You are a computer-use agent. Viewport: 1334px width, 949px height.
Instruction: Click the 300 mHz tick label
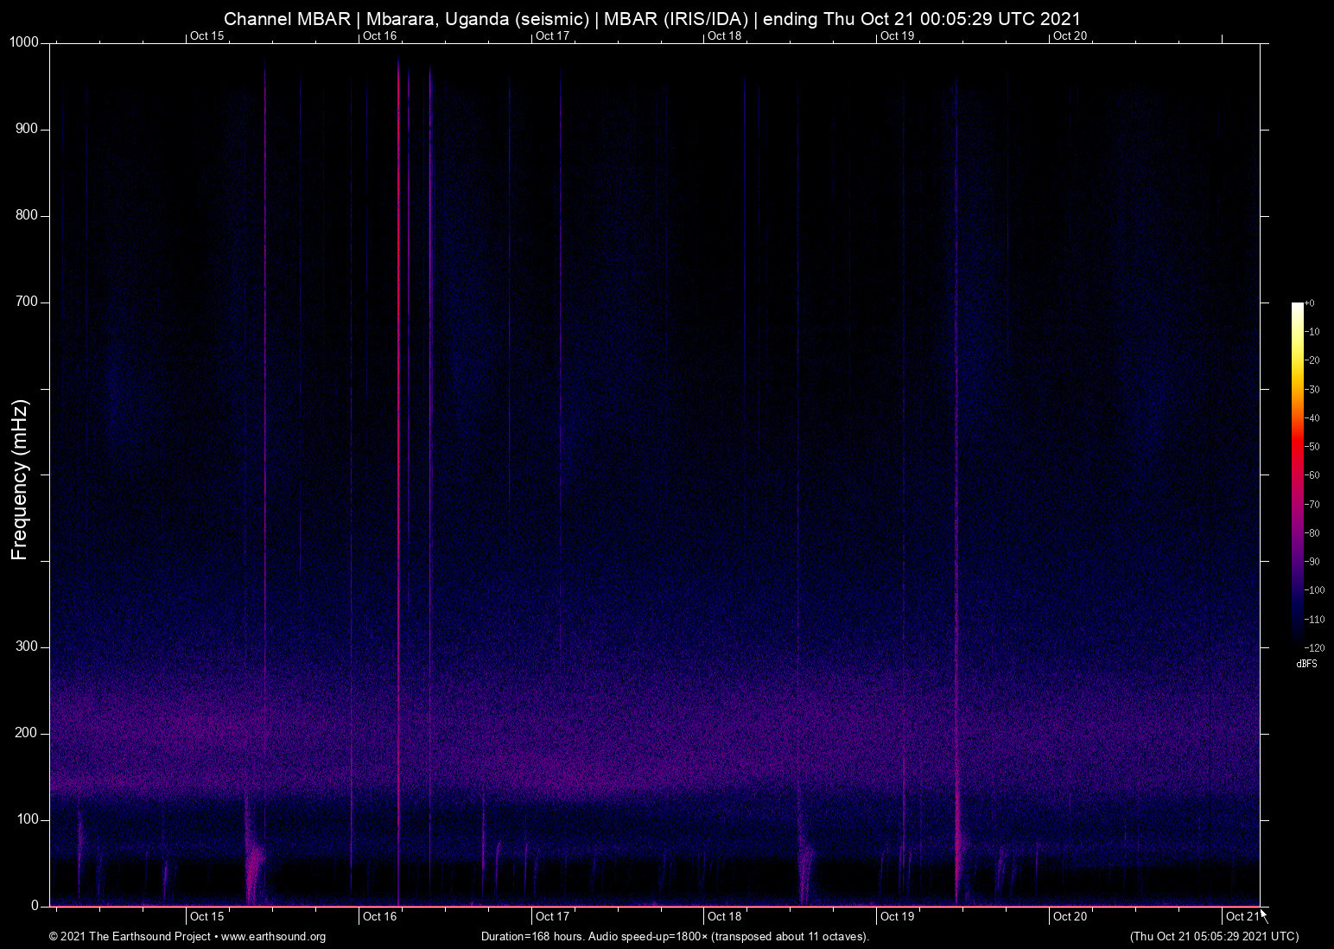[x=27, y=646]
